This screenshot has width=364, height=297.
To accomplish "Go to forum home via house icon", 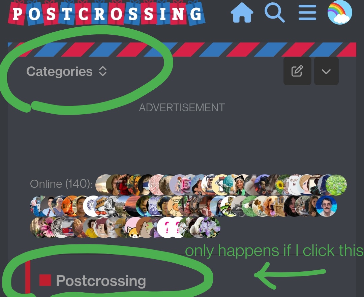I will pos(242,12).
